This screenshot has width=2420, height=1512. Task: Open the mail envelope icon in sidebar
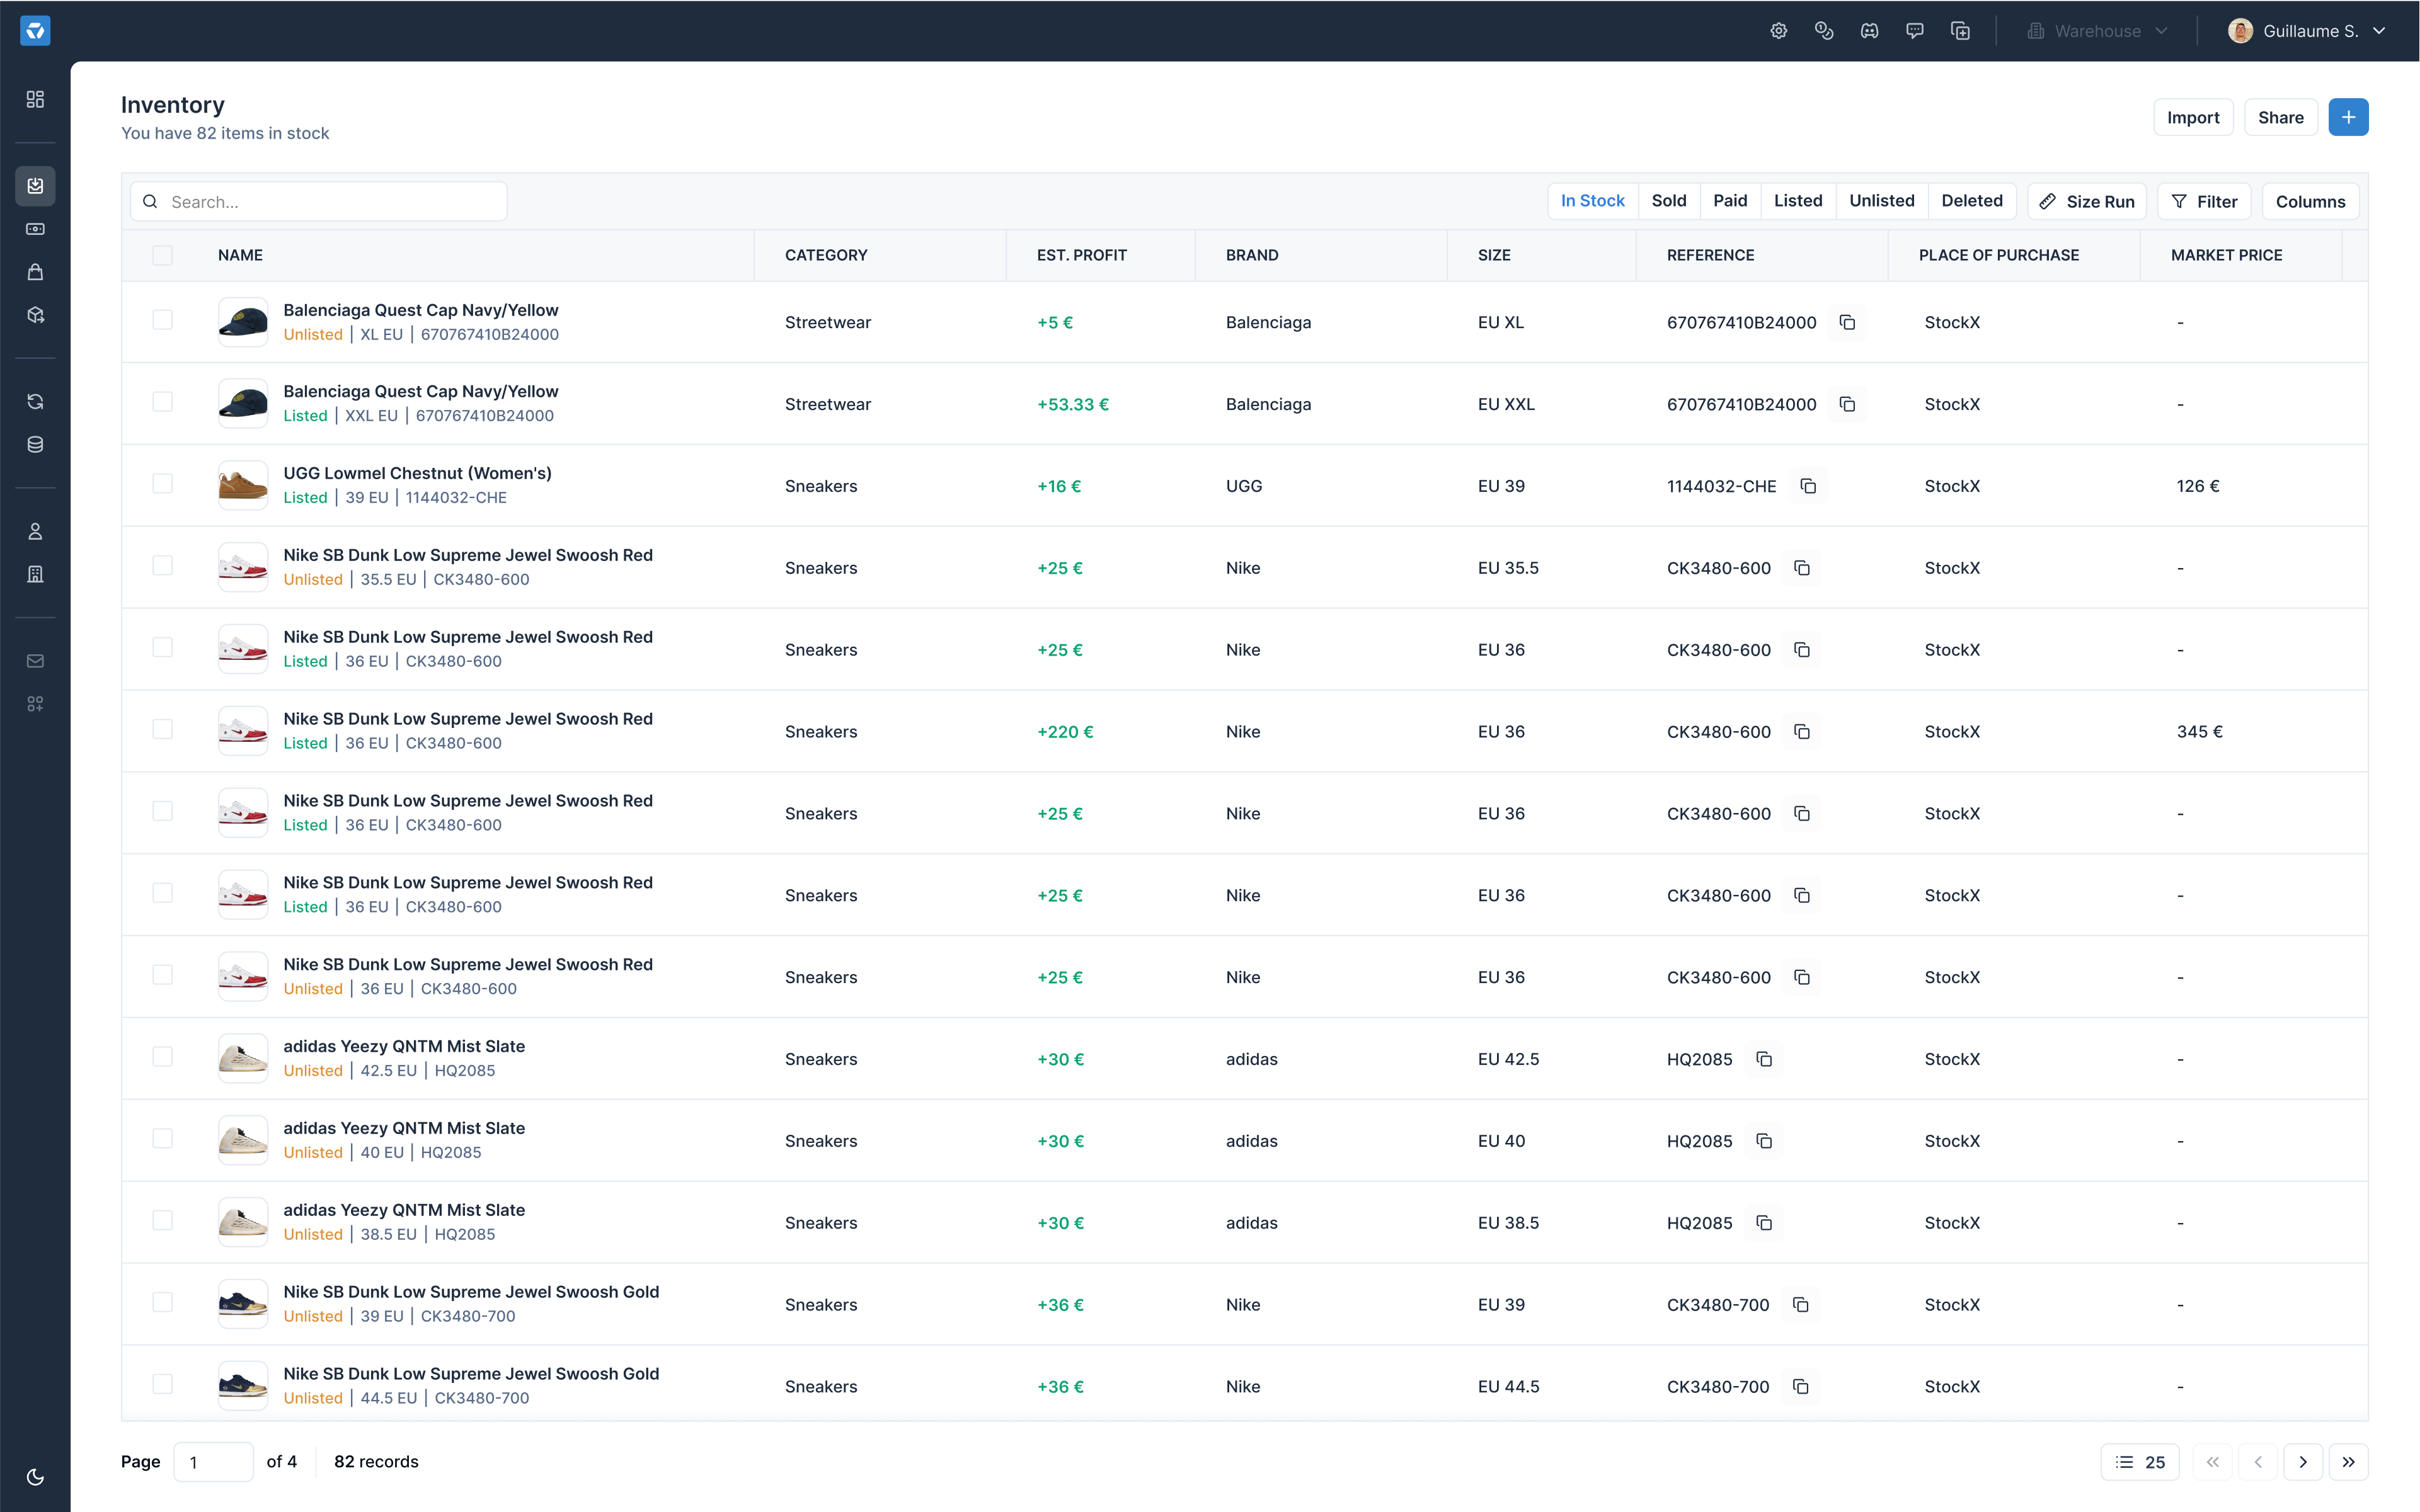click(35, 661)
